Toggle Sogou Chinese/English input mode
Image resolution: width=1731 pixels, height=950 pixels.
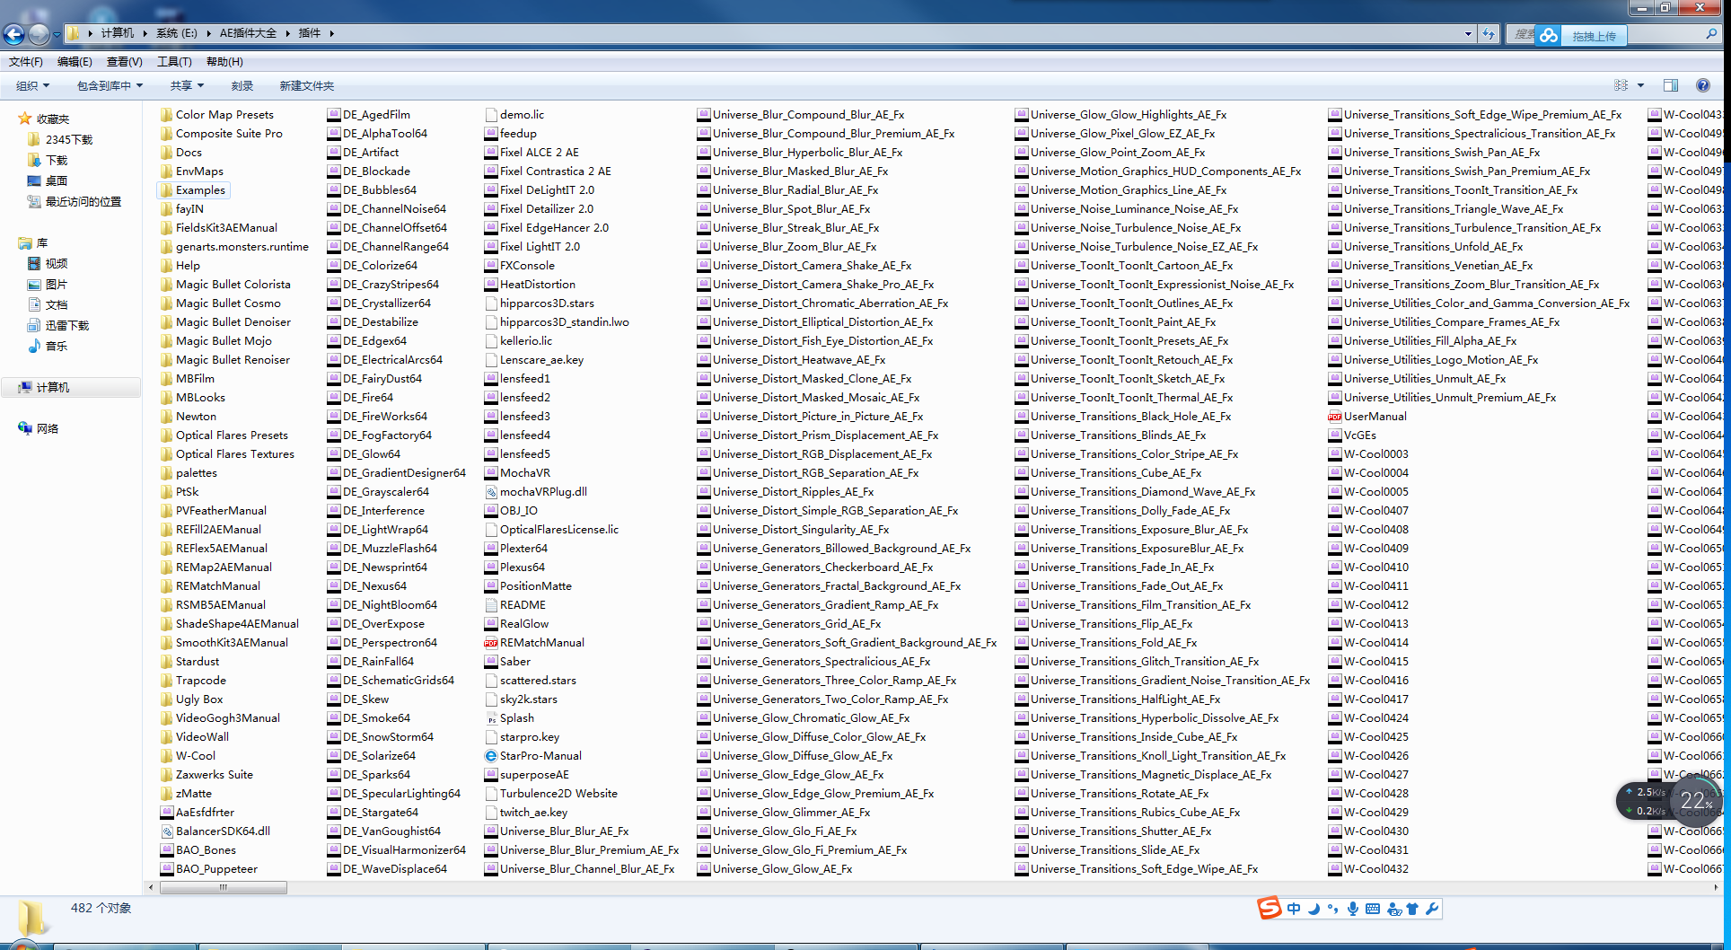point(1293,909)
